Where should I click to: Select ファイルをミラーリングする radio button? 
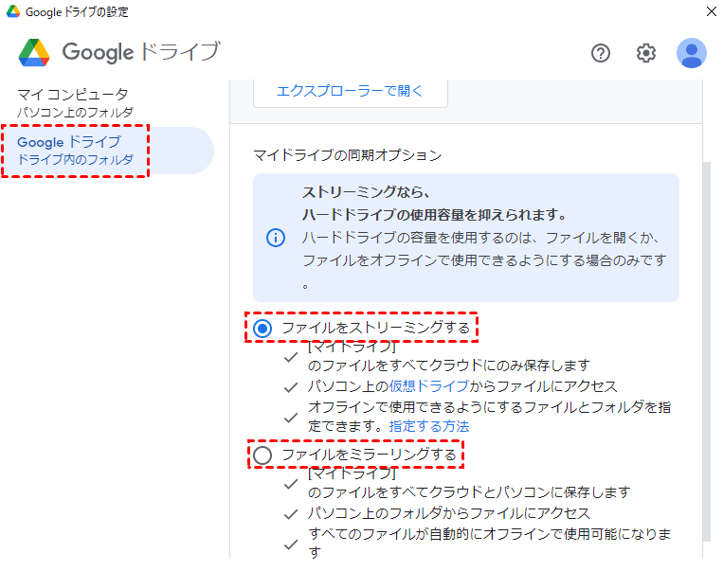point(262,455)
